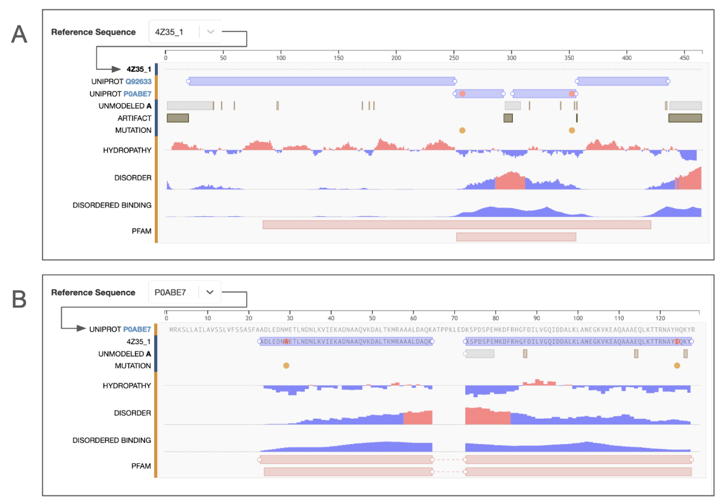This screenshot has width=722, height=504.
Task: Select left 4Z35_1 aligned segment in panel B
Action: (x=346, y=342)
